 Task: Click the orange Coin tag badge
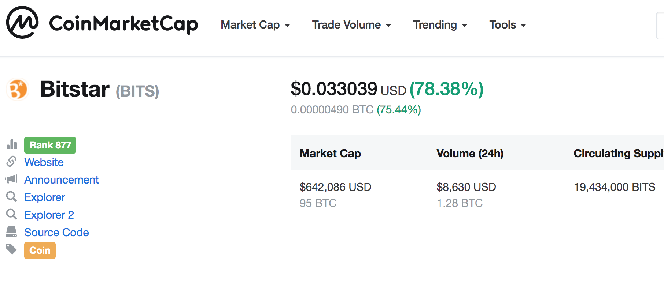[40, 250]
